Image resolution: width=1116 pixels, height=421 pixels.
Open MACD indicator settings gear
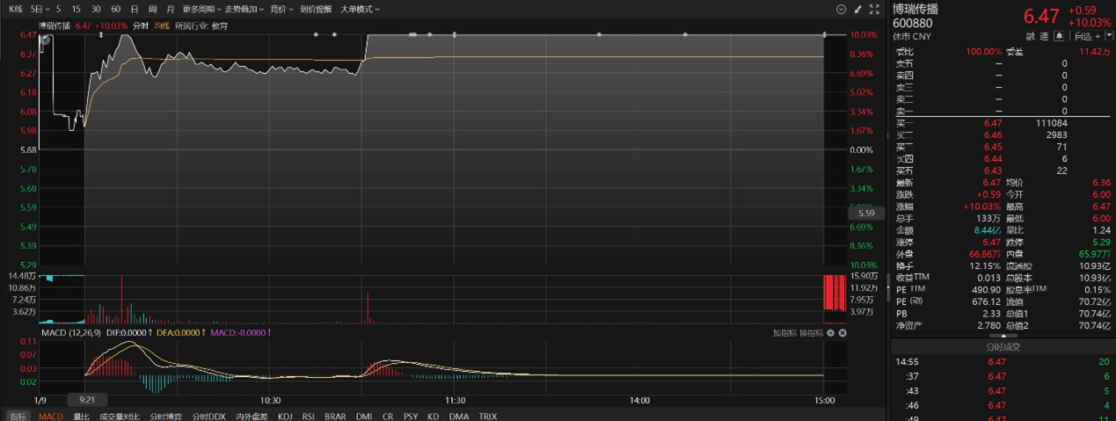click(x=830, y=333)
